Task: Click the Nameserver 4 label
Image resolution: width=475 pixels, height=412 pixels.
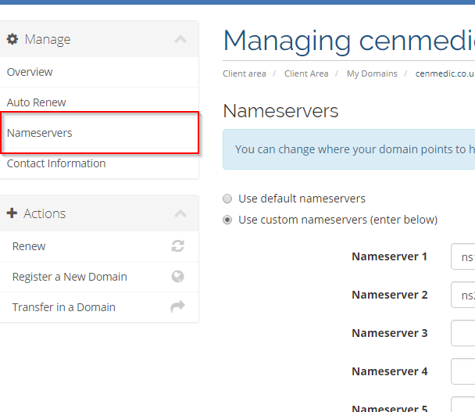Action: (x=389, y=371)
